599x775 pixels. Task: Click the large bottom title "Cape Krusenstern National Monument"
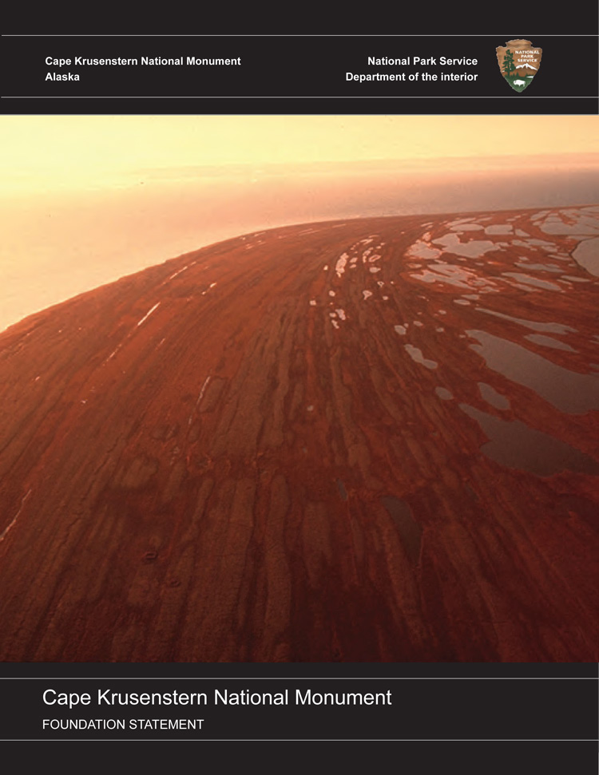click(216, 698)
